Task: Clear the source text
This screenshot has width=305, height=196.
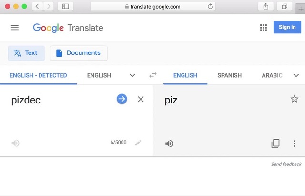Action: tap(141, 99)
